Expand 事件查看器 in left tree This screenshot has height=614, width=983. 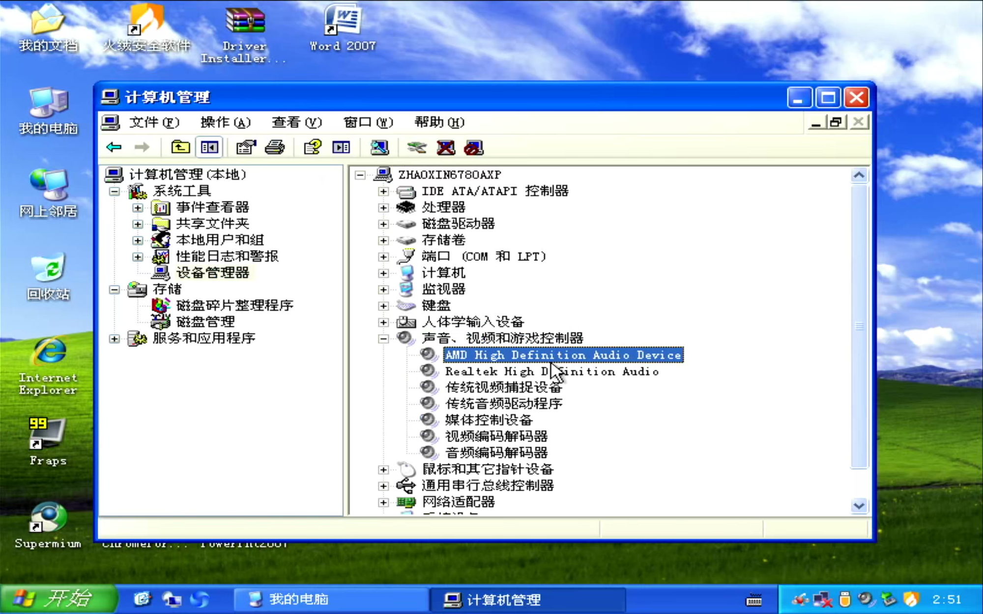(138, 208)
